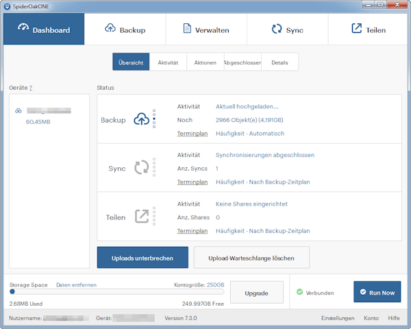Click the storage space usage bar

117,292
